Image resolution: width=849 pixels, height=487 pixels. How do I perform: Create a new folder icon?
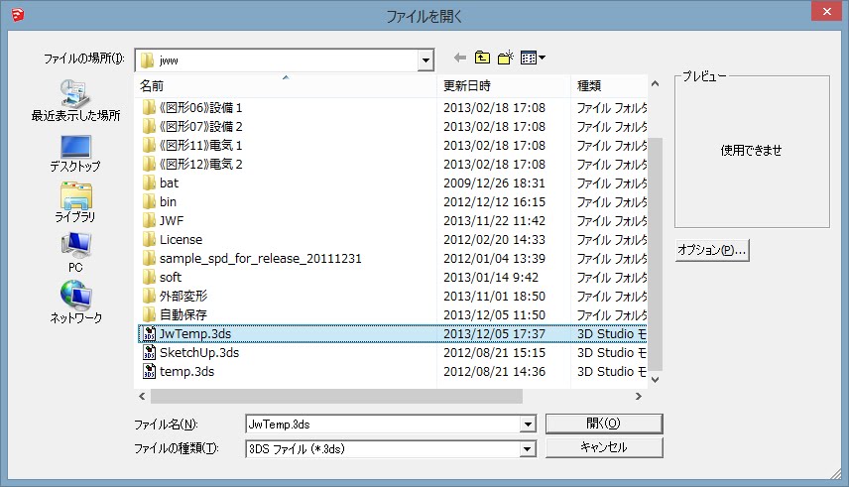(x=505, y=58)
